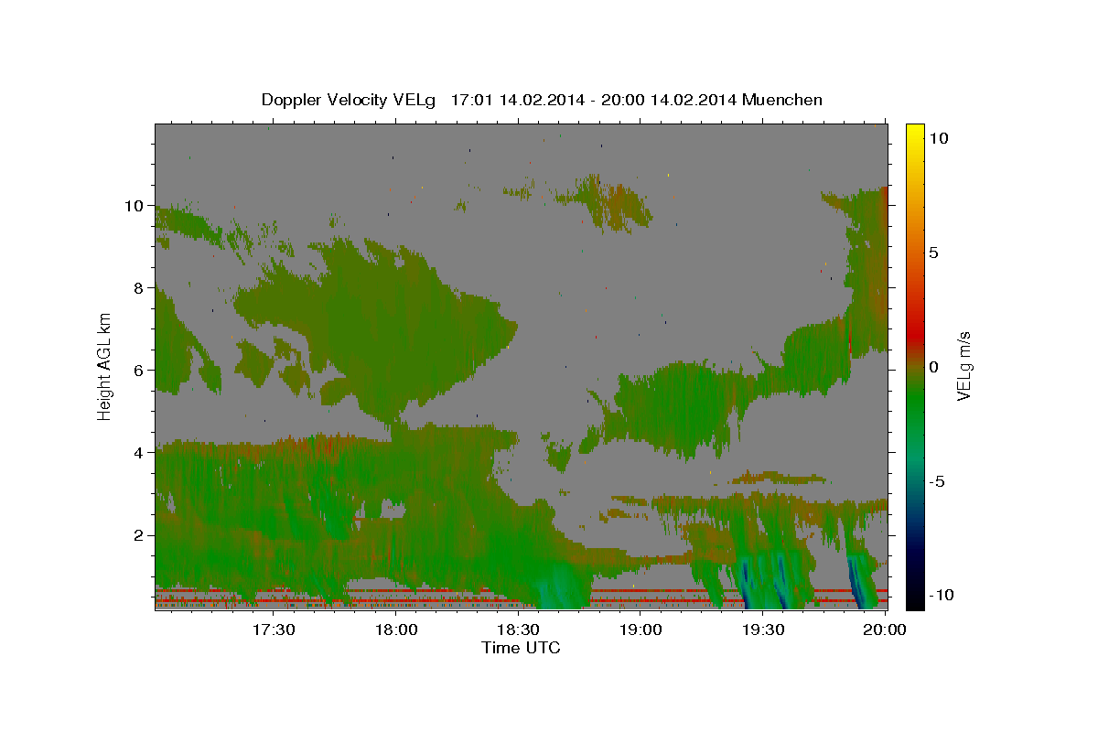Select the 19:00 time tick label
1098x732 pixels.
641,630
